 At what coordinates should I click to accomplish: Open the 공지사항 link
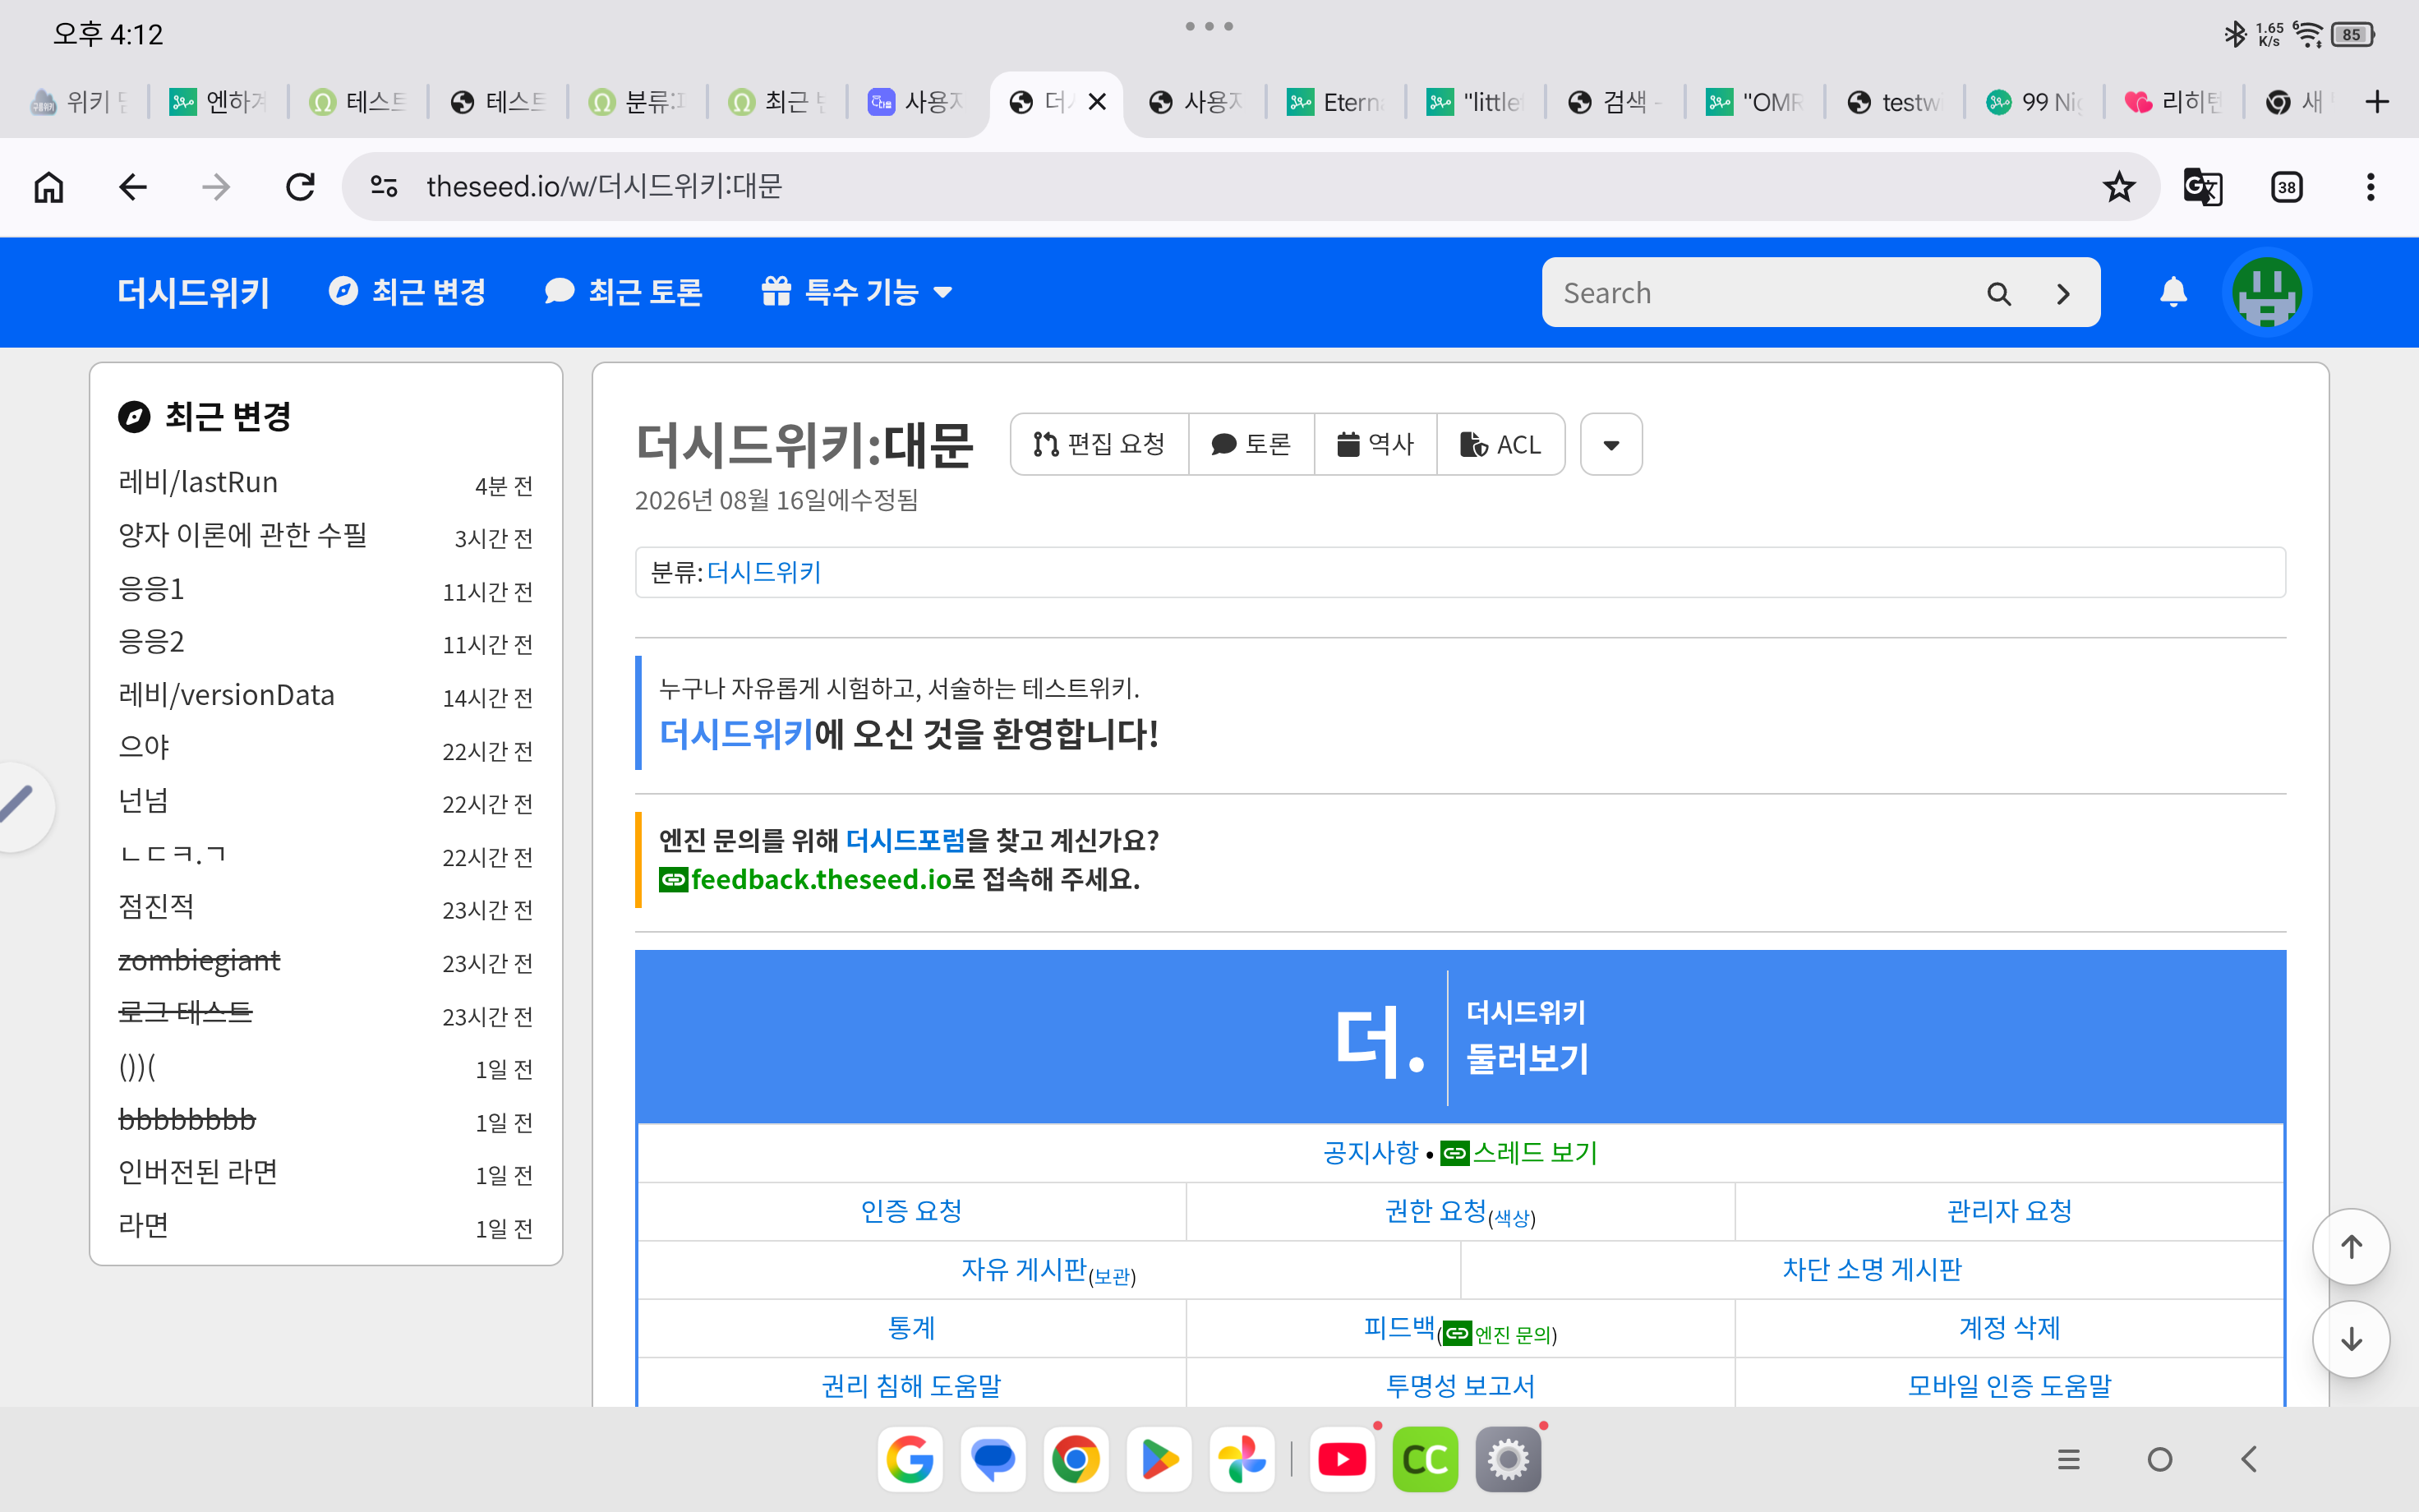click(x=1371, y=1153)
